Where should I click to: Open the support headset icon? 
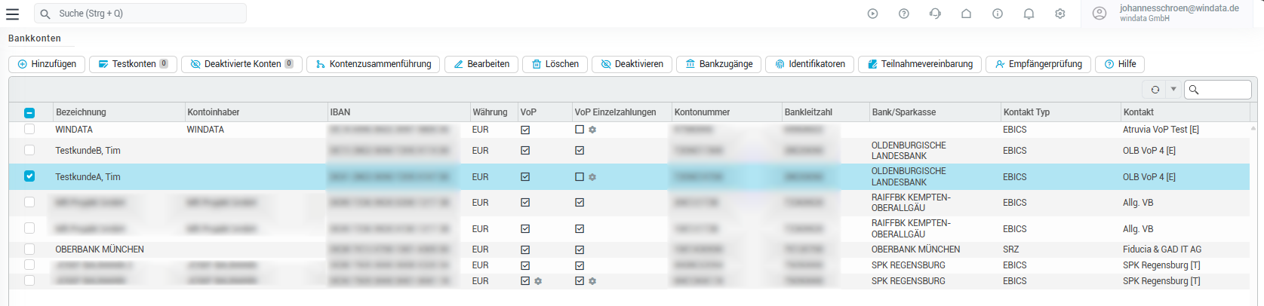pyautogui.click(x=935, y=14)
